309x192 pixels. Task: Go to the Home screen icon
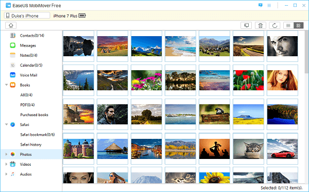click(x=11, y=25)
